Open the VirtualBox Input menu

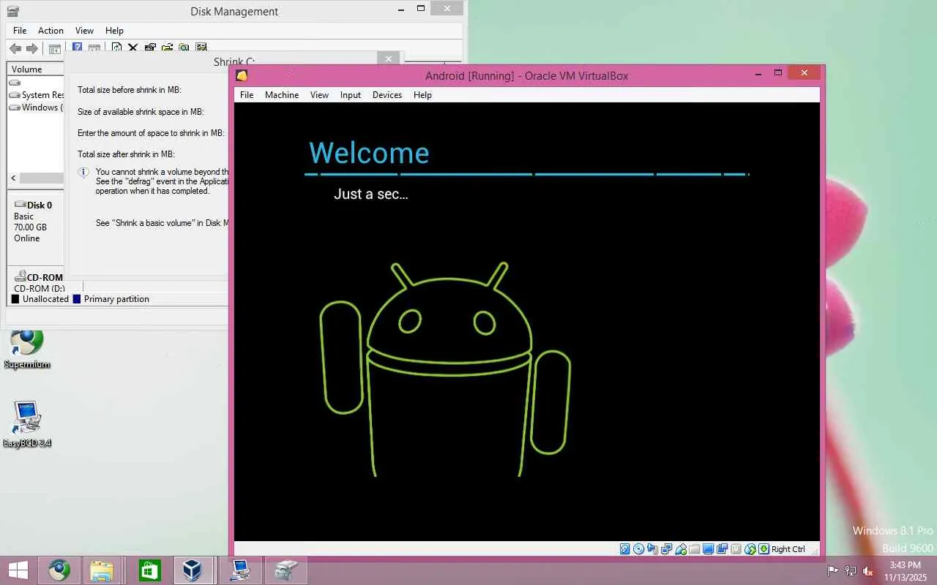coord(351,95)
